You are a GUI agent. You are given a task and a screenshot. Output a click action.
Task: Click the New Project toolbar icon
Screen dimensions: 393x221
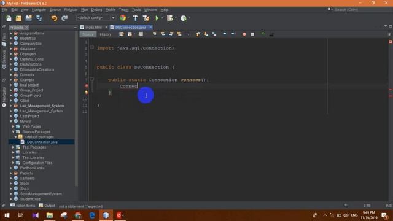tap(18, 18)
